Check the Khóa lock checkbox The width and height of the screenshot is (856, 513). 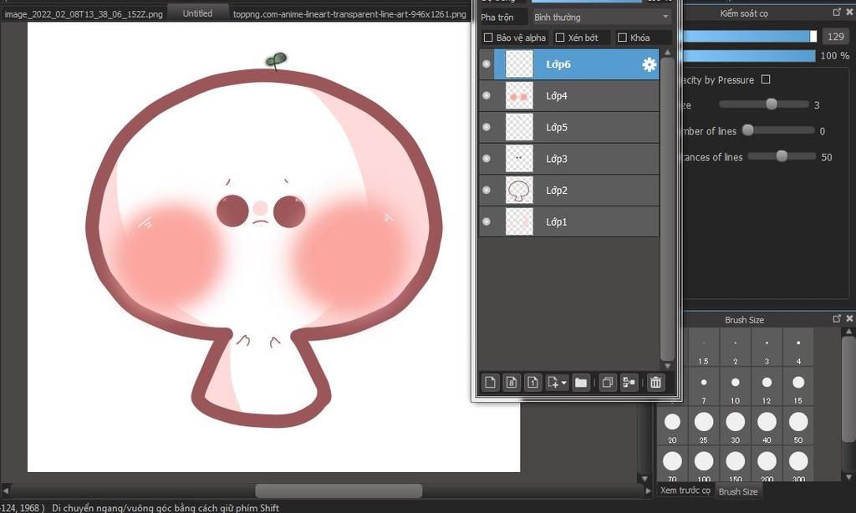622,38
